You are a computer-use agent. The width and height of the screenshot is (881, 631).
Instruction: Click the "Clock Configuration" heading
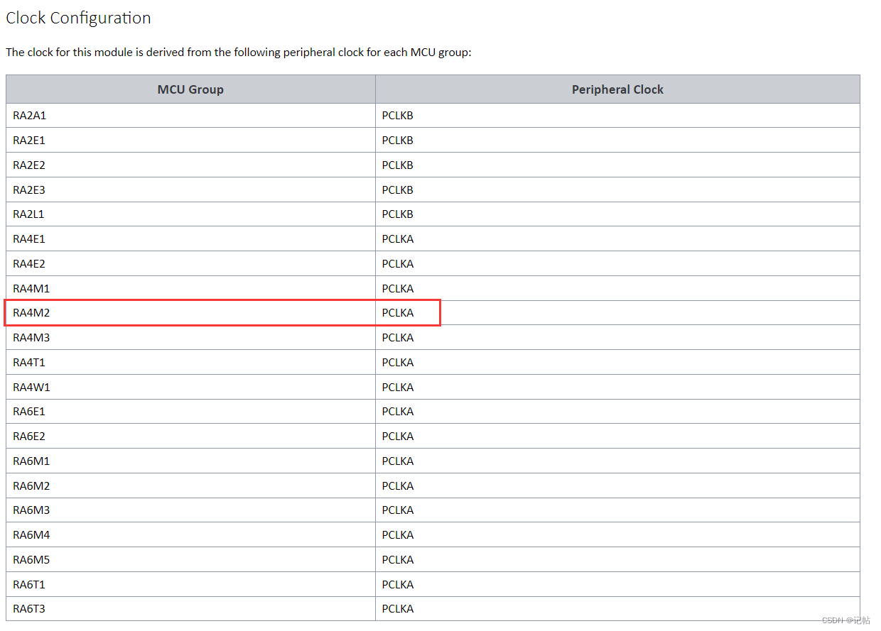(x=78, y=18)
